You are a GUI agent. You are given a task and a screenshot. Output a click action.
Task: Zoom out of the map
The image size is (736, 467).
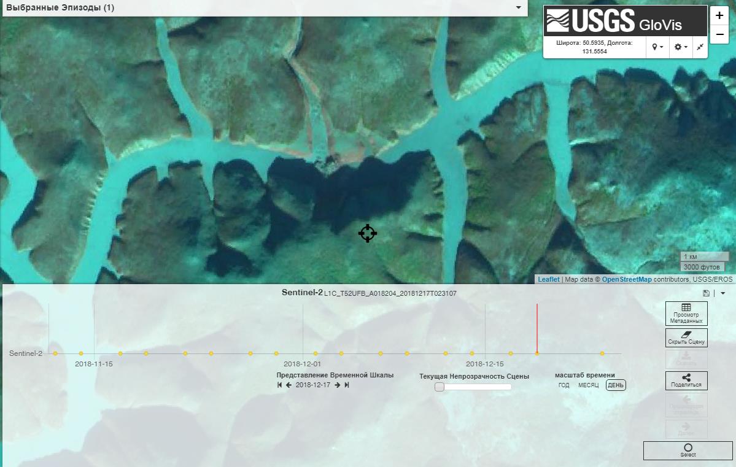click(719, 35)
